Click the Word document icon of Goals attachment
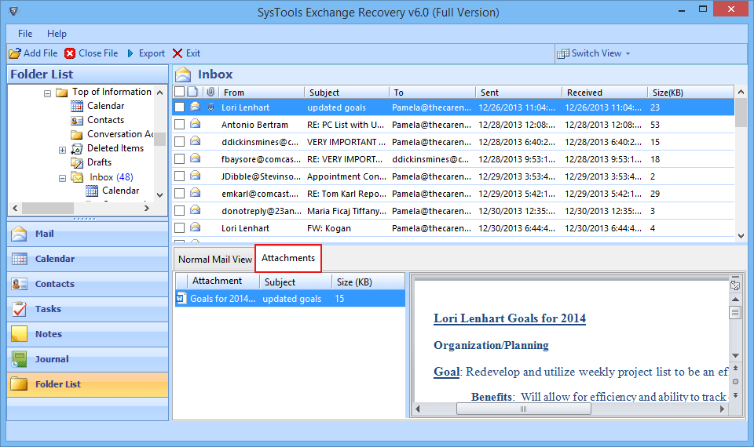The width and height of the screenshot is (754, 447). coord(181,298)
